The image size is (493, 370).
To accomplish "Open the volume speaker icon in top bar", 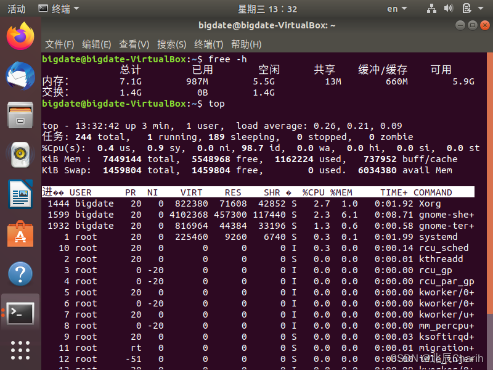I will click(449, 9).
